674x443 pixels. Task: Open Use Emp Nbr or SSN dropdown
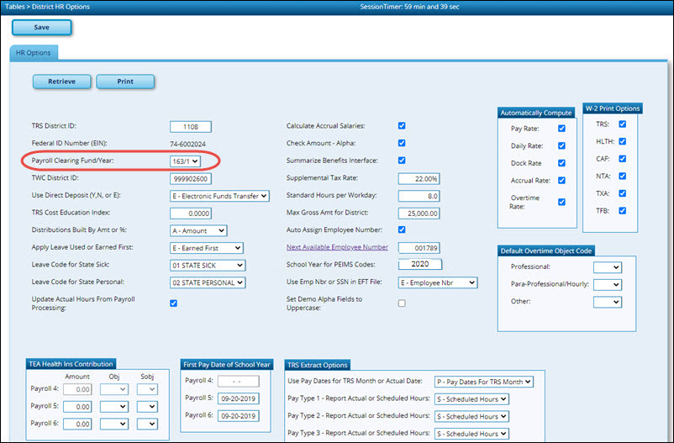coord(438,283)
